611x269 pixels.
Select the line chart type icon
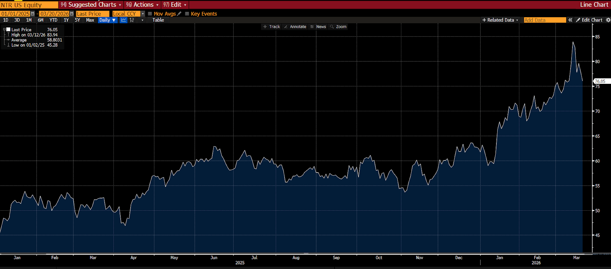click(123, 20)
